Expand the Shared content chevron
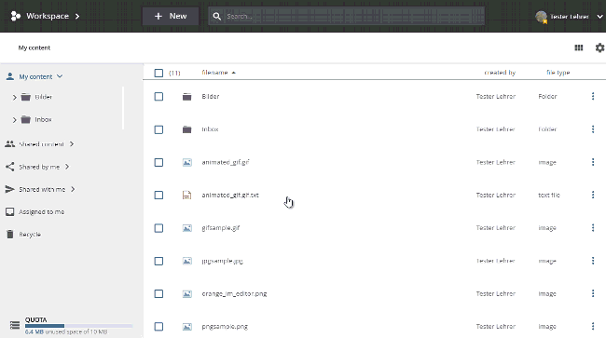Viewport: 606px width, 338px height. coord(72,144)
